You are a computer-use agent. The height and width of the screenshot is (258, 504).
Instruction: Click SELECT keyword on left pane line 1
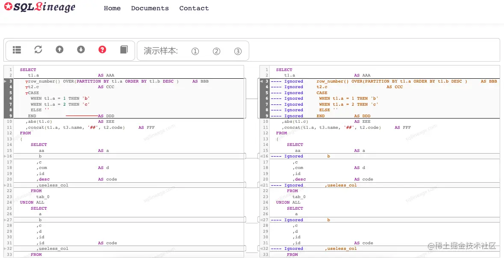pos(28,70)
